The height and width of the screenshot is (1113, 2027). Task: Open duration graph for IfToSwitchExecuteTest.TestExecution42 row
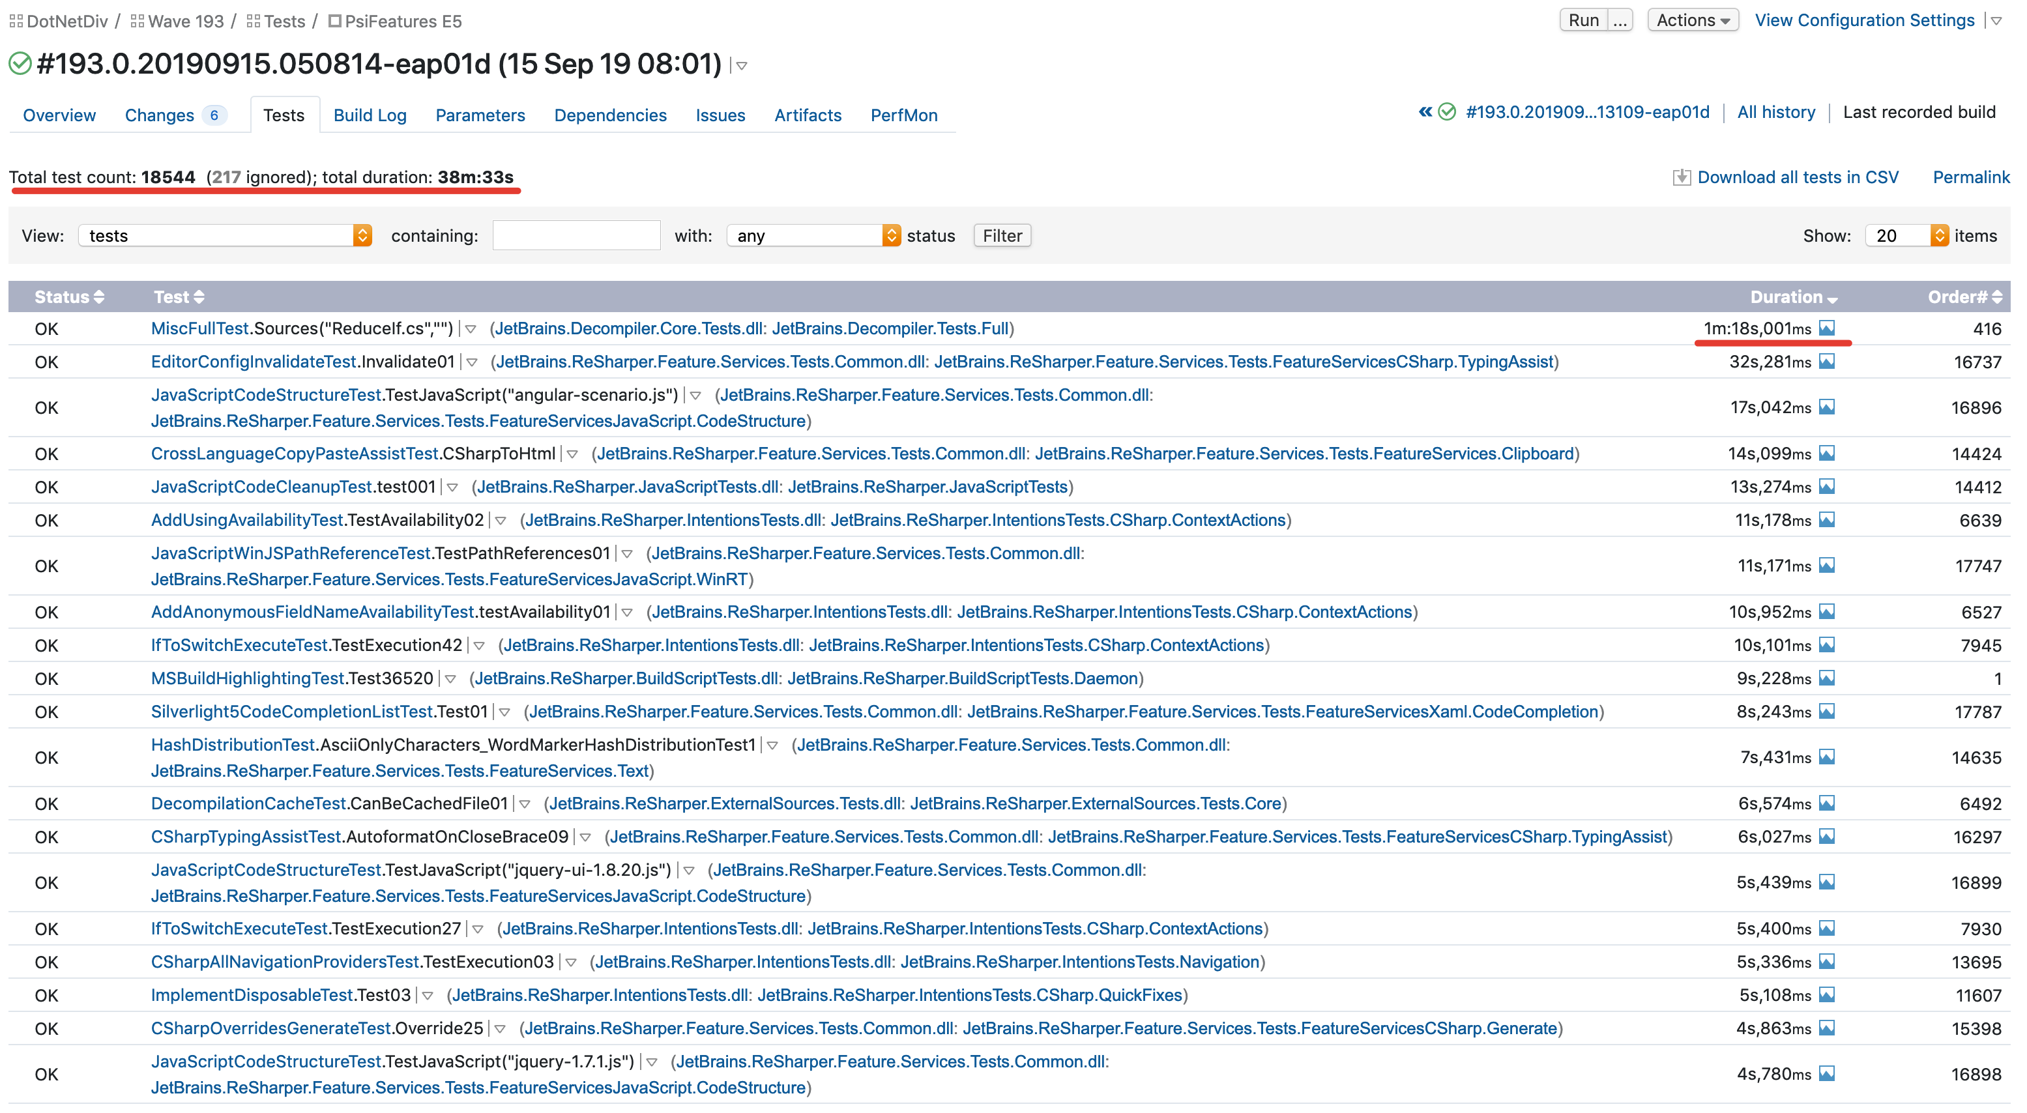click(x=1826, y=644)
